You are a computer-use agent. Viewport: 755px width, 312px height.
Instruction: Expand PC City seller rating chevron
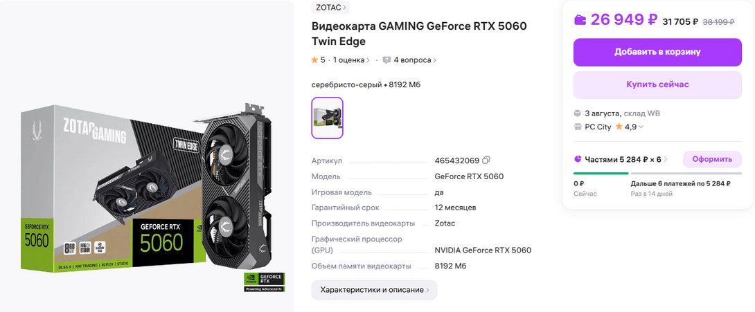click(641, 127)
